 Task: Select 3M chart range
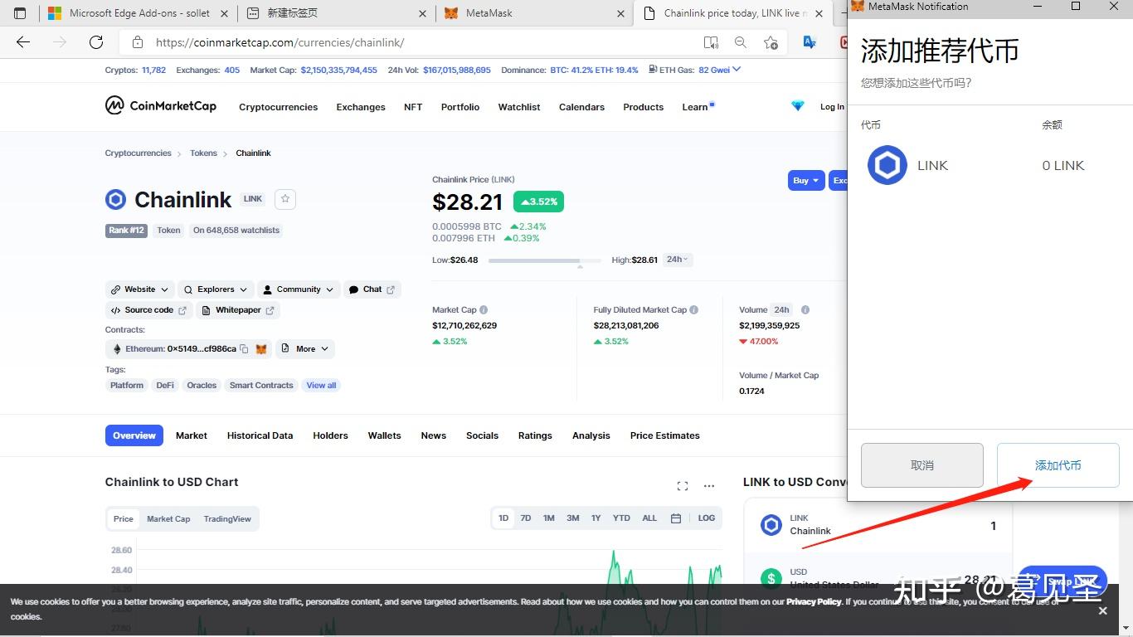(573, 518)
